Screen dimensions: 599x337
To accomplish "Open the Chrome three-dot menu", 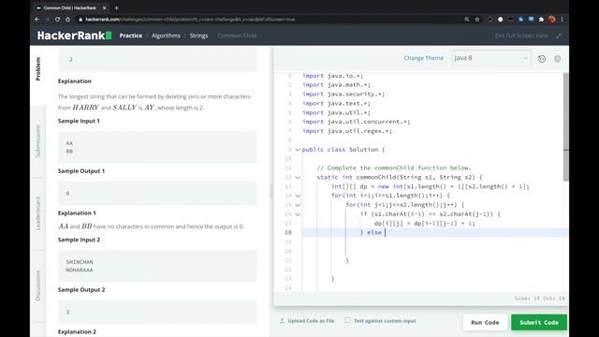I will tap(562, 19).
